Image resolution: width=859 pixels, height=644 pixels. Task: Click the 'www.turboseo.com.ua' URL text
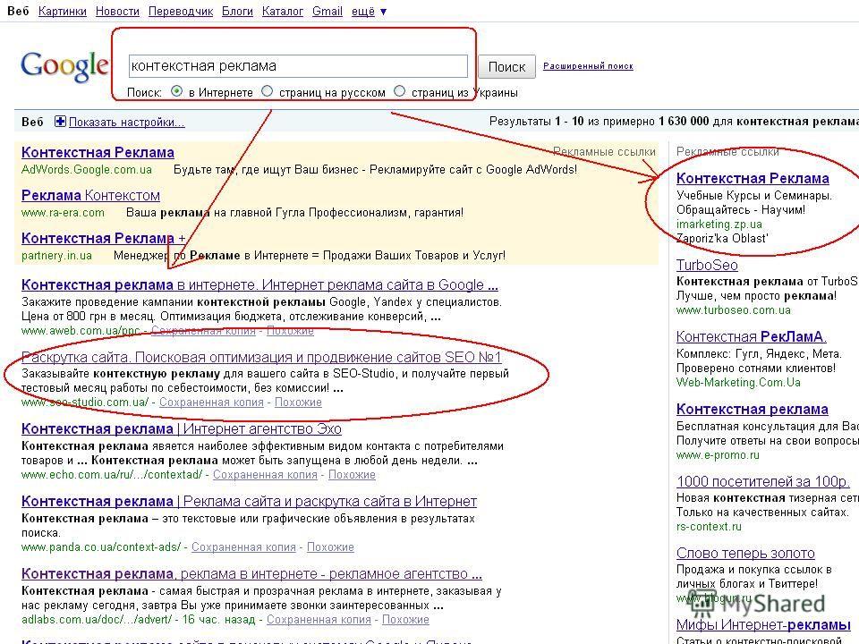(734, 310)
